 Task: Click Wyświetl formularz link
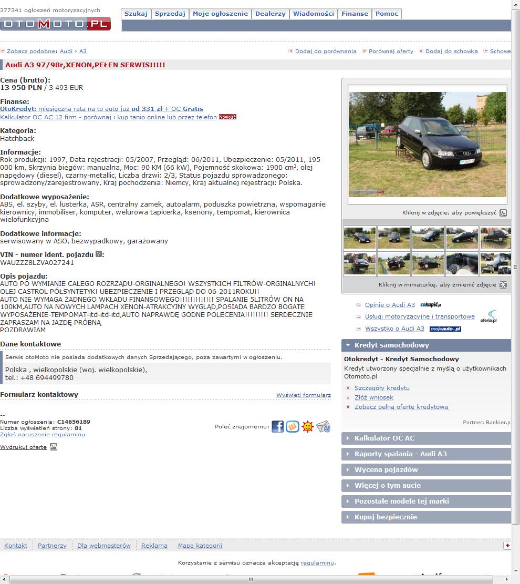304,395
